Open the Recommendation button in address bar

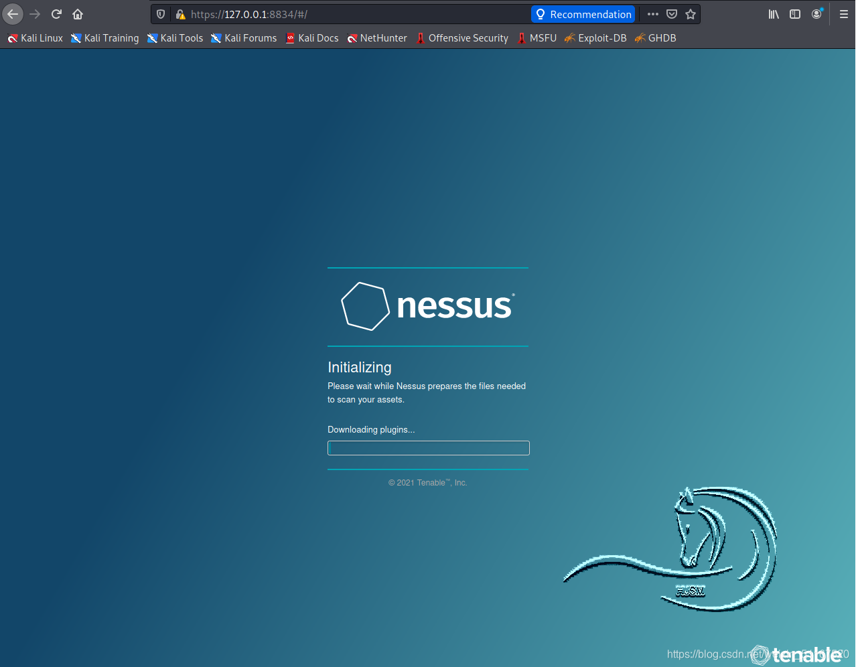tap(583, 14)
